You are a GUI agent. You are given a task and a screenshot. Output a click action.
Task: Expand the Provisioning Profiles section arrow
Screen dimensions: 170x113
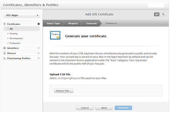pyautogui.click(x=39, y=58)
